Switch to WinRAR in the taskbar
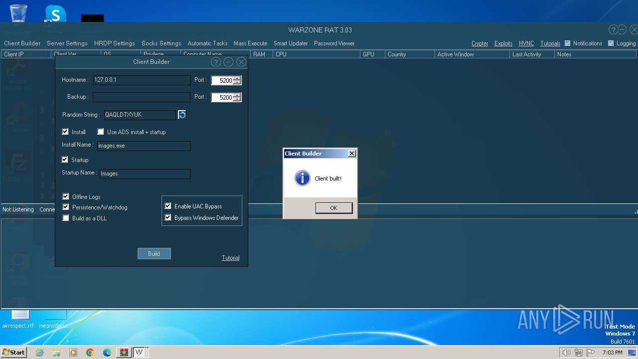Image resolution: width=638 pixels, height=359 pixels. click(x=124, y=353)
